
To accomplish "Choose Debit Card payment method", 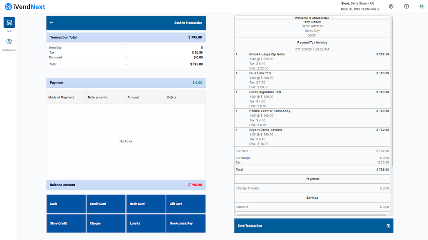I will (x=146, y=204).
